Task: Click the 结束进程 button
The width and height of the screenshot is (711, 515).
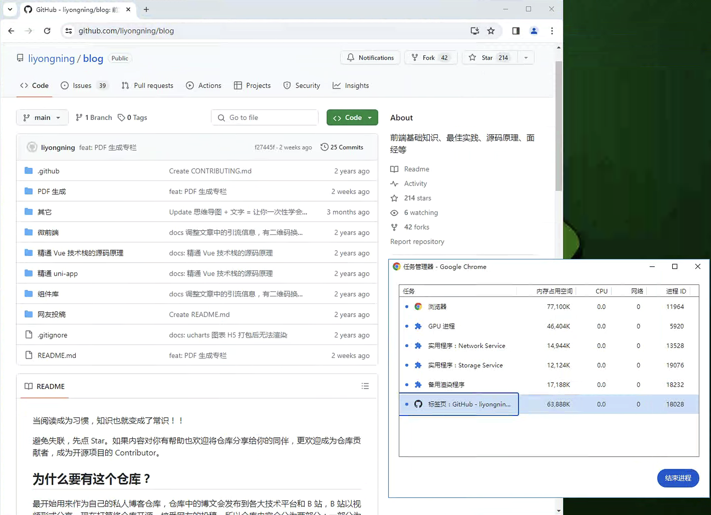Action: pyautogui.click(x=678, y=478)
